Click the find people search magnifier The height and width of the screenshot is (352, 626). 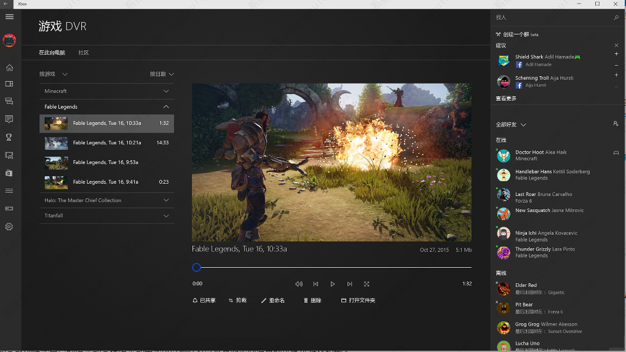[x=616, y=18]
